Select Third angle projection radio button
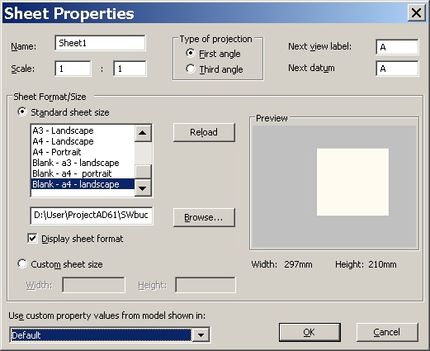 pos(191,69)
